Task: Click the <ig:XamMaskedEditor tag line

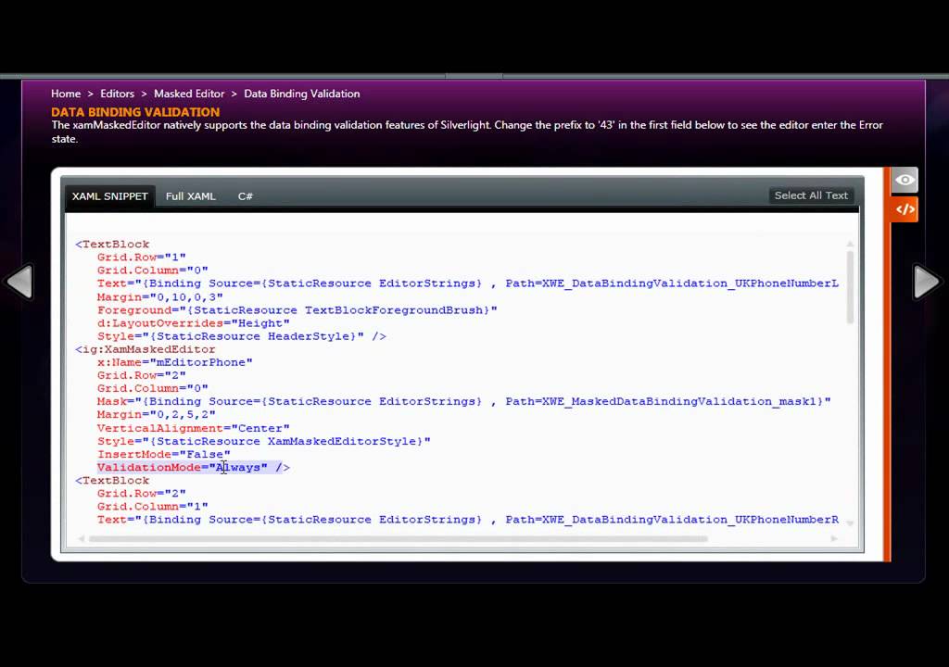Action: 146,349
